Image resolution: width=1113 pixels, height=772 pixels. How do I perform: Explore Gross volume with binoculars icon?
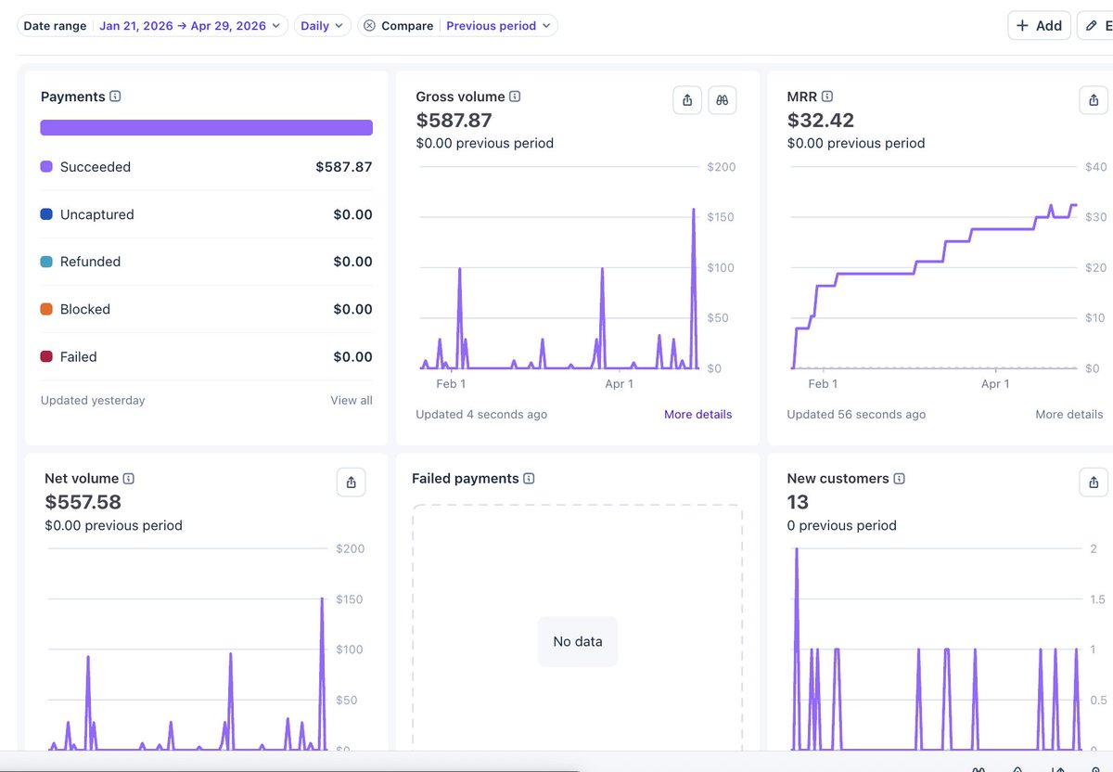coord(723,100)
